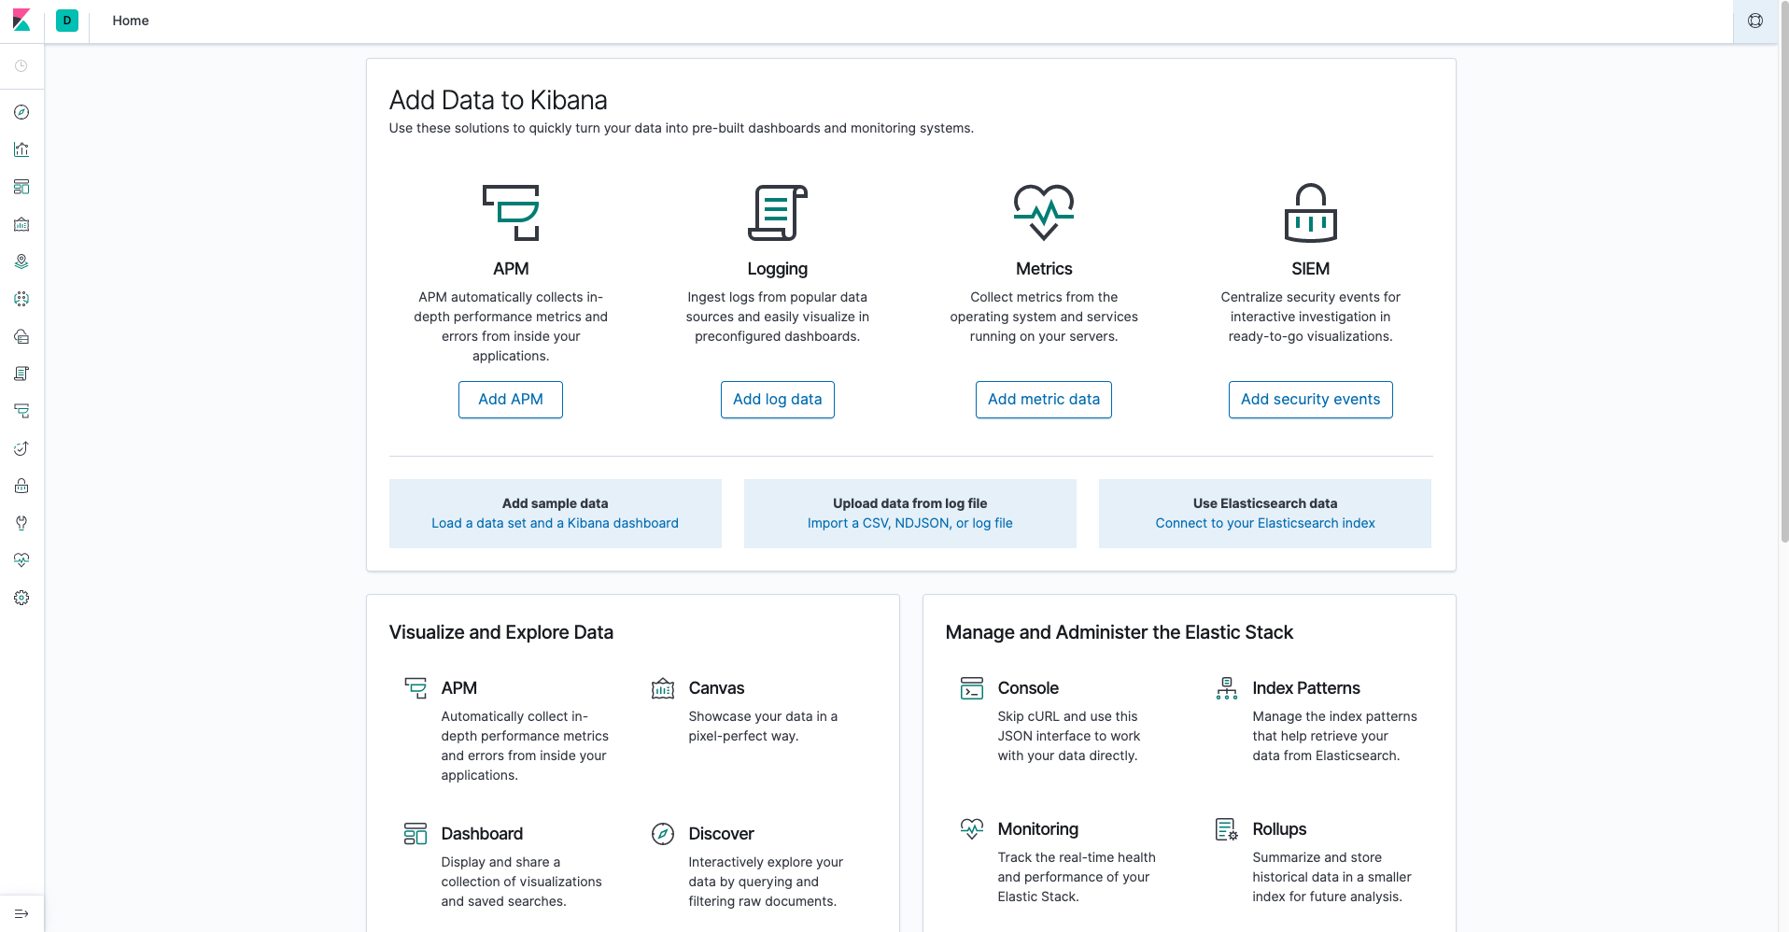
Task: Open Load a data set and Kibana dashboard link
Action: [555, 523]
